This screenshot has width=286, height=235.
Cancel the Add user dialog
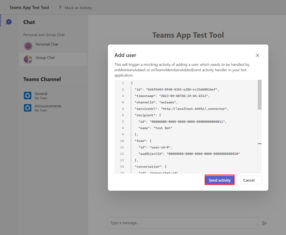248,180
